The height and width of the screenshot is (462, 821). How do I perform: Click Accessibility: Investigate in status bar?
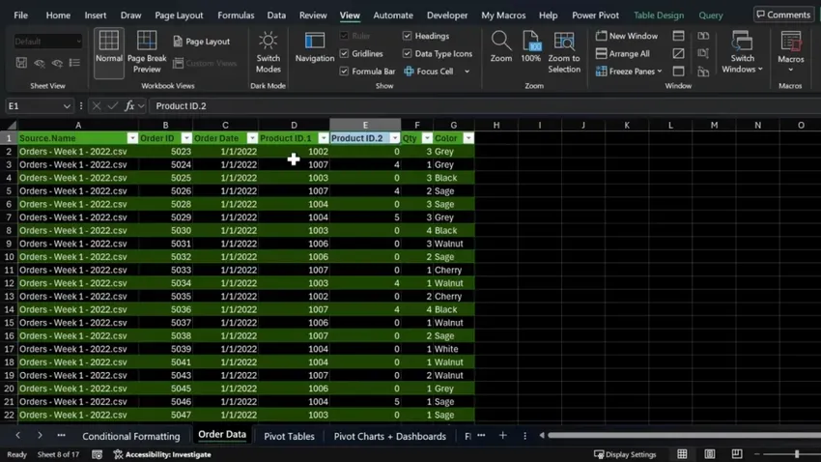pyautogui.click(x=162, y=454)
